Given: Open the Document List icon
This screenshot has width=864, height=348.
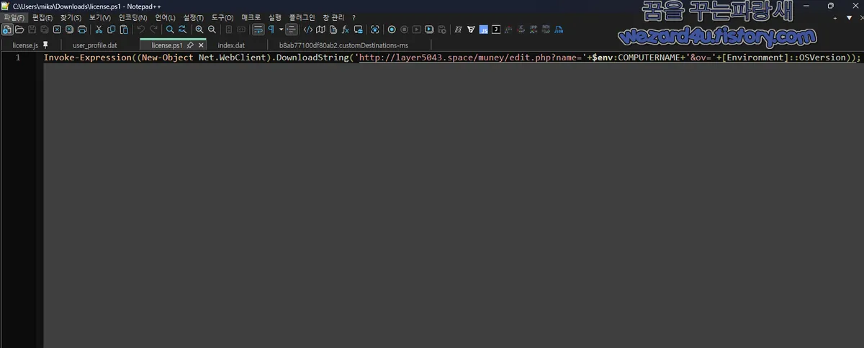Looking at the screenshot, I should [333, 29].
